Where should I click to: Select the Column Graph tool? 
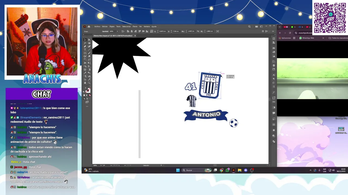(x=89, y=76)
